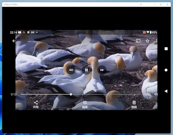Toggle full screen in window title bar
The height and width of the screenshot is (135, 173).
point(141,4)
